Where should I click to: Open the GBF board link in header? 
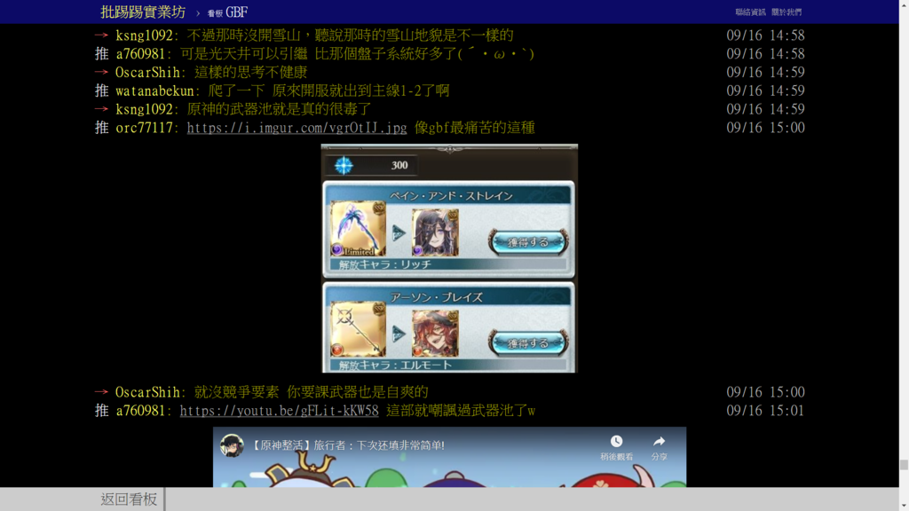[x=228, y=12]
